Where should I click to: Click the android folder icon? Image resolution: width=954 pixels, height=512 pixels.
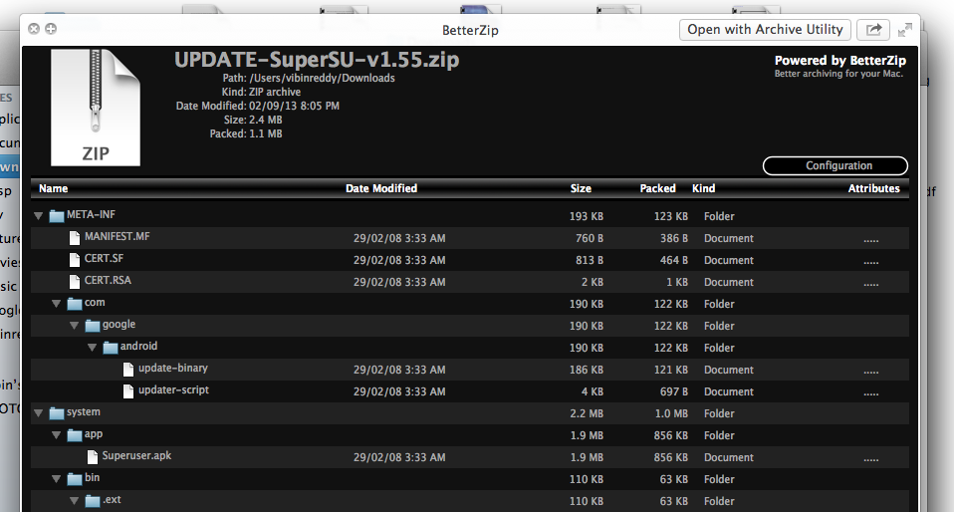pyautogui.click(x=111, y=347)
